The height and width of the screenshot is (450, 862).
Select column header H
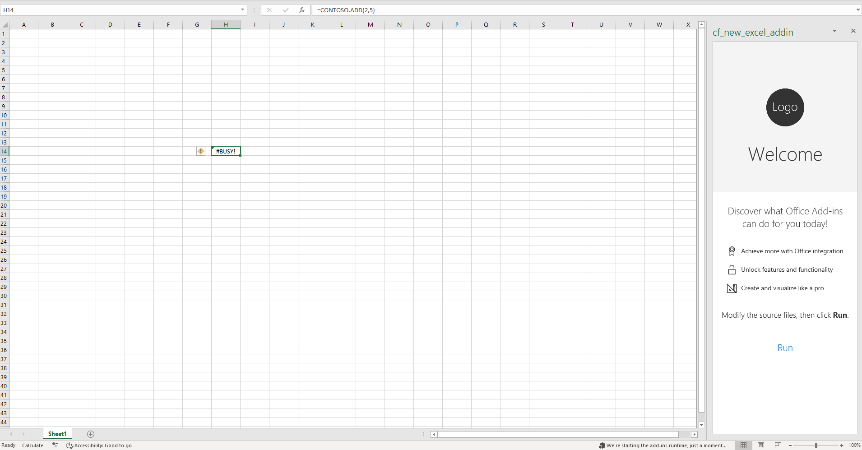pos(226,24)
